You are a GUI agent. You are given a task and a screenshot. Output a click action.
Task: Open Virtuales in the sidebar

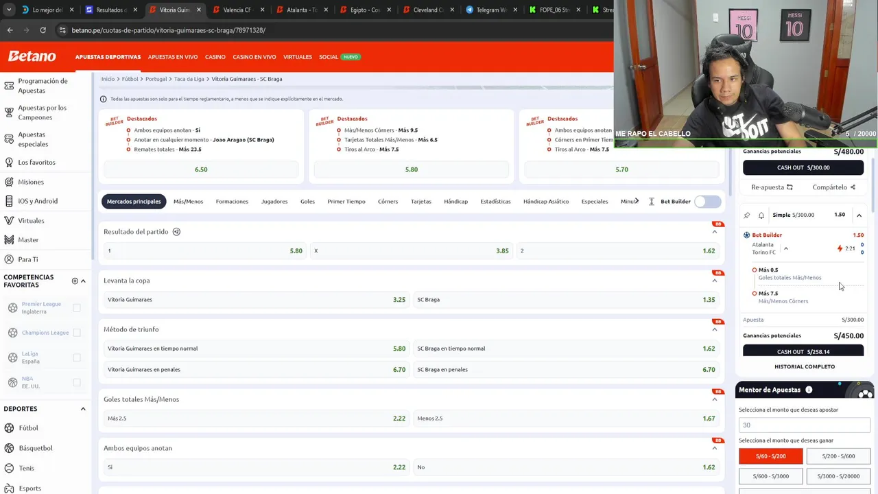point(31,221)
